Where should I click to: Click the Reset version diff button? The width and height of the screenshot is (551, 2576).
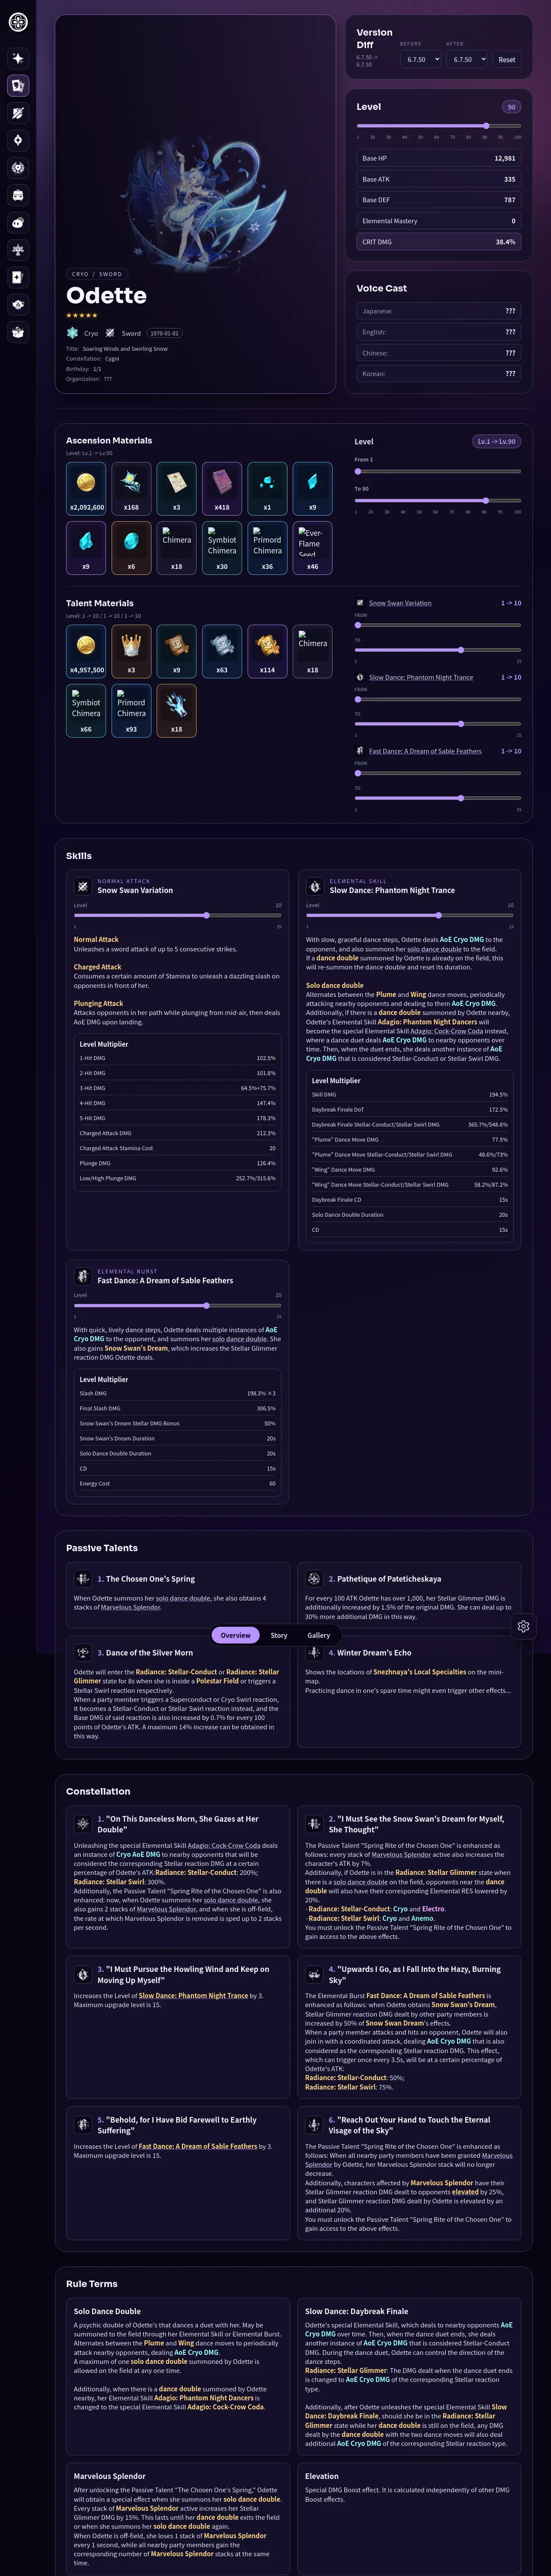coord(507,59)
